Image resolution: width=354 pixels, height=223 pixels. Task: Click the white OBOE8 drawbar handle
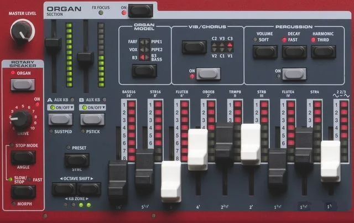(x=197, y=149)
